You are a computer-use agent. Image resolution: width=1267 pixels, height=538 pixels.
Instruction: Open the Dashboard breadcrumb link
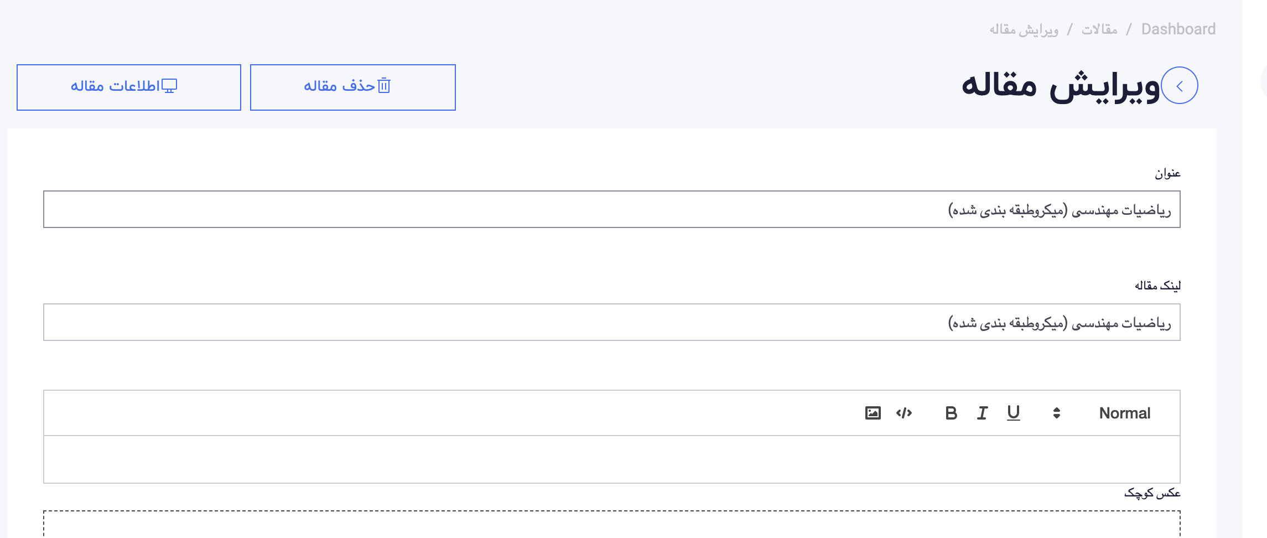click(x=1178, y=29)
